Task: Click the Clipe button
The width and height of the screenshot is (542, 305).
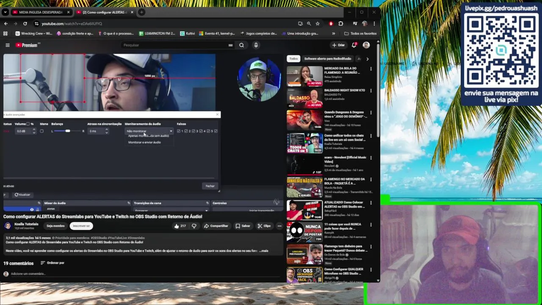Action: point(264,226)
